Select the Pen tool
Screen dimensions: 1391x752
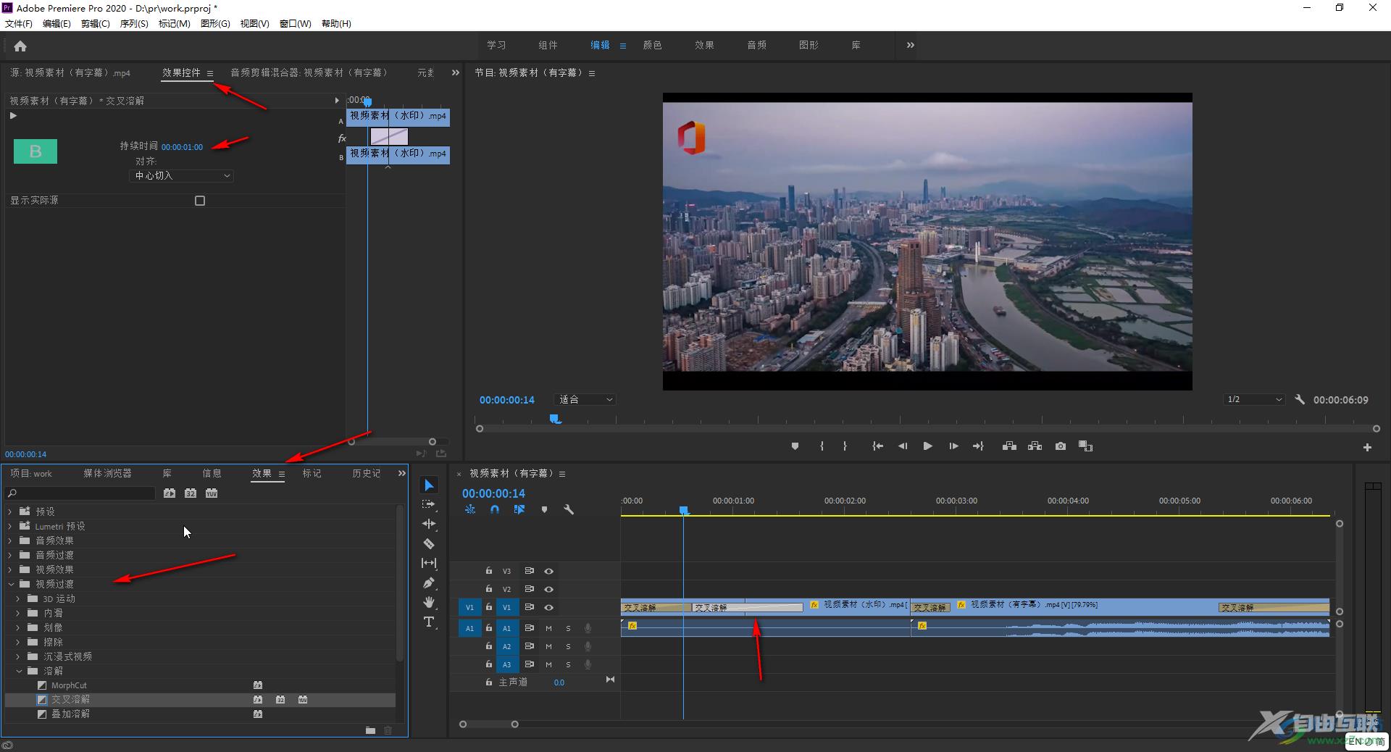pyautogui.click(x=429, y=582)
